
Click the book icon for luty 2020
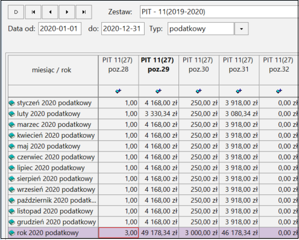[12, 114]
